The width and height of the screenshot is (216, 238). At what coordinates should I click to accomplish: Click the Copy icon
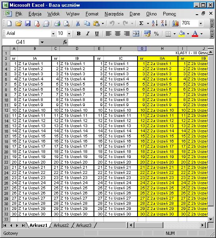87,23
